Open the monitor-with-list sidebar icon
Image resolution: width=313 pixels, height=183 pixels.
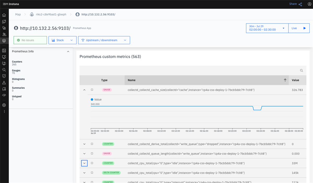[x=4, y=57]
